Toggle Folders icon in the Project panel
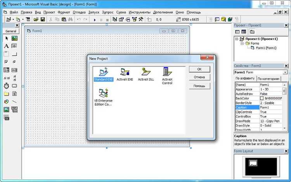 [x=252, y=32]
